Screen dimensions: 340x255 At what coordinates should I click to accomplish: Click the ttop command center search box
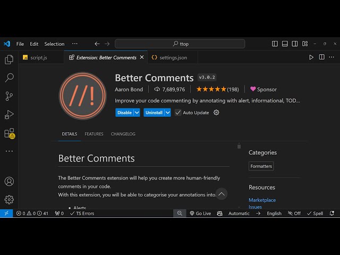point(180,44)
